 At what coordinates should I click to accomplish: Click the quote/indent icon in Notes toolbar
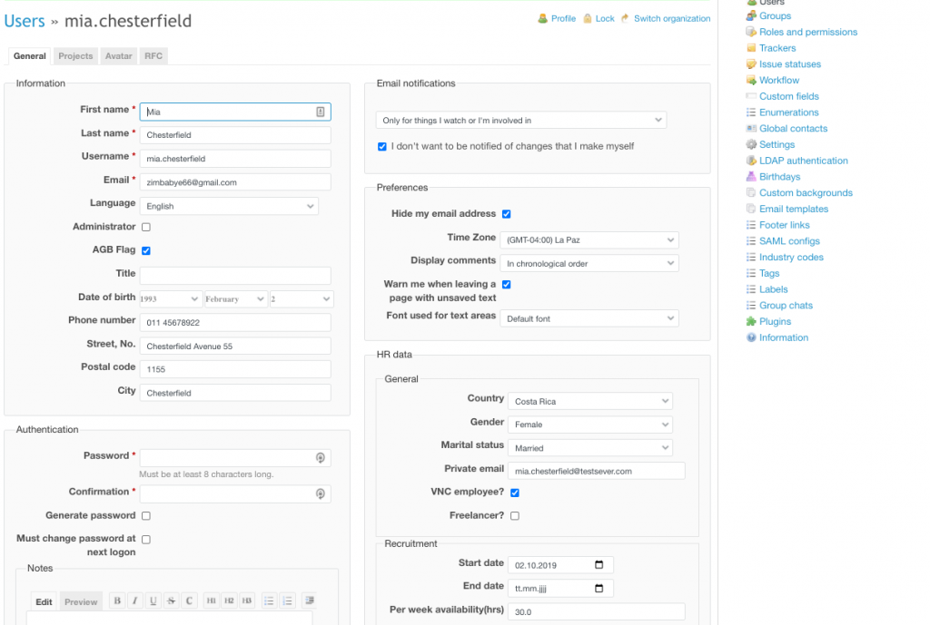click(x=309, y=601)
